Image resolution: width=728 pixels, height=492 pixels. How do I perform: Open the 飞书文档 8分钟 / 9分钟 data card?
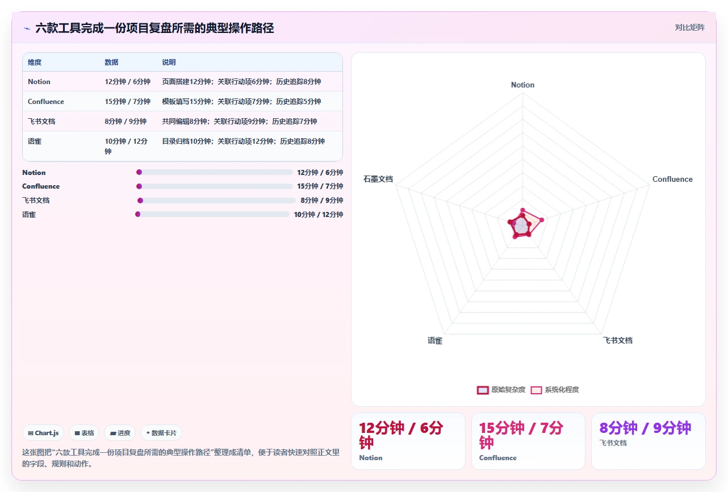coord(648,441)
